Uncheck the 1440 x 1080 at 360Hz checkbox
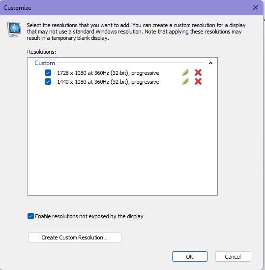Image resolution: width=265 pixels, height=270 pixels. pyautogui.click(x=48, y=81)
